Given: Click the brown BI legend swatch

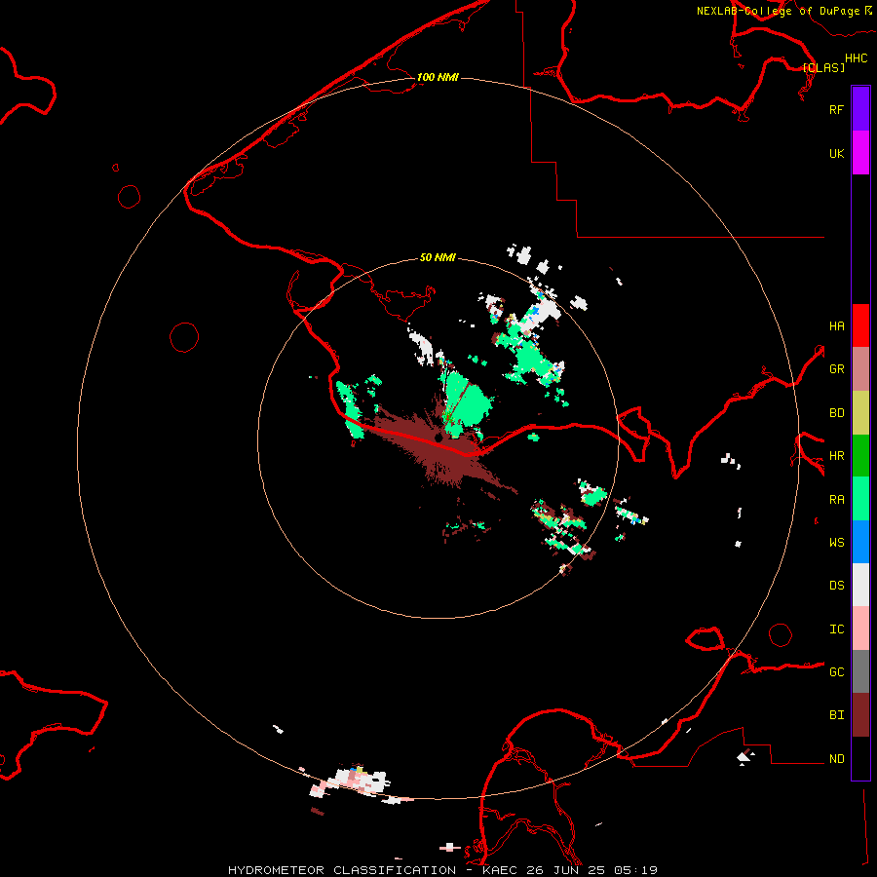Looking at the screenshot, I should 860,715.
